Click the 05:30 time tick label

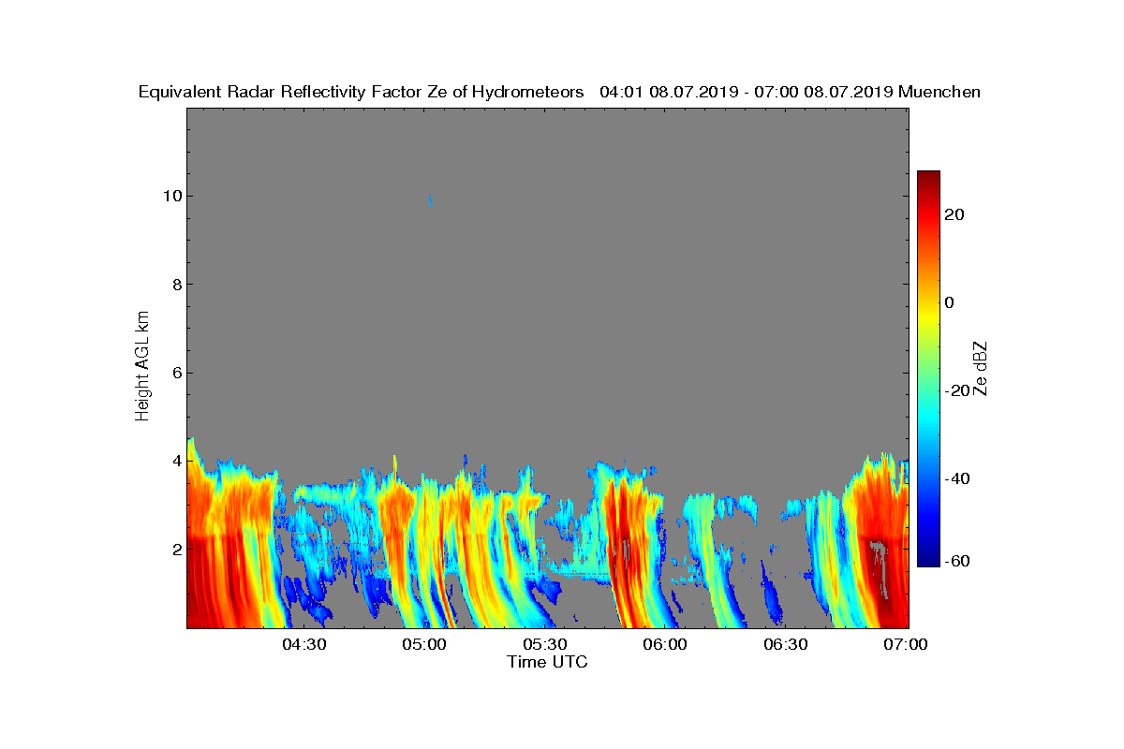click(x=545, y=645)
